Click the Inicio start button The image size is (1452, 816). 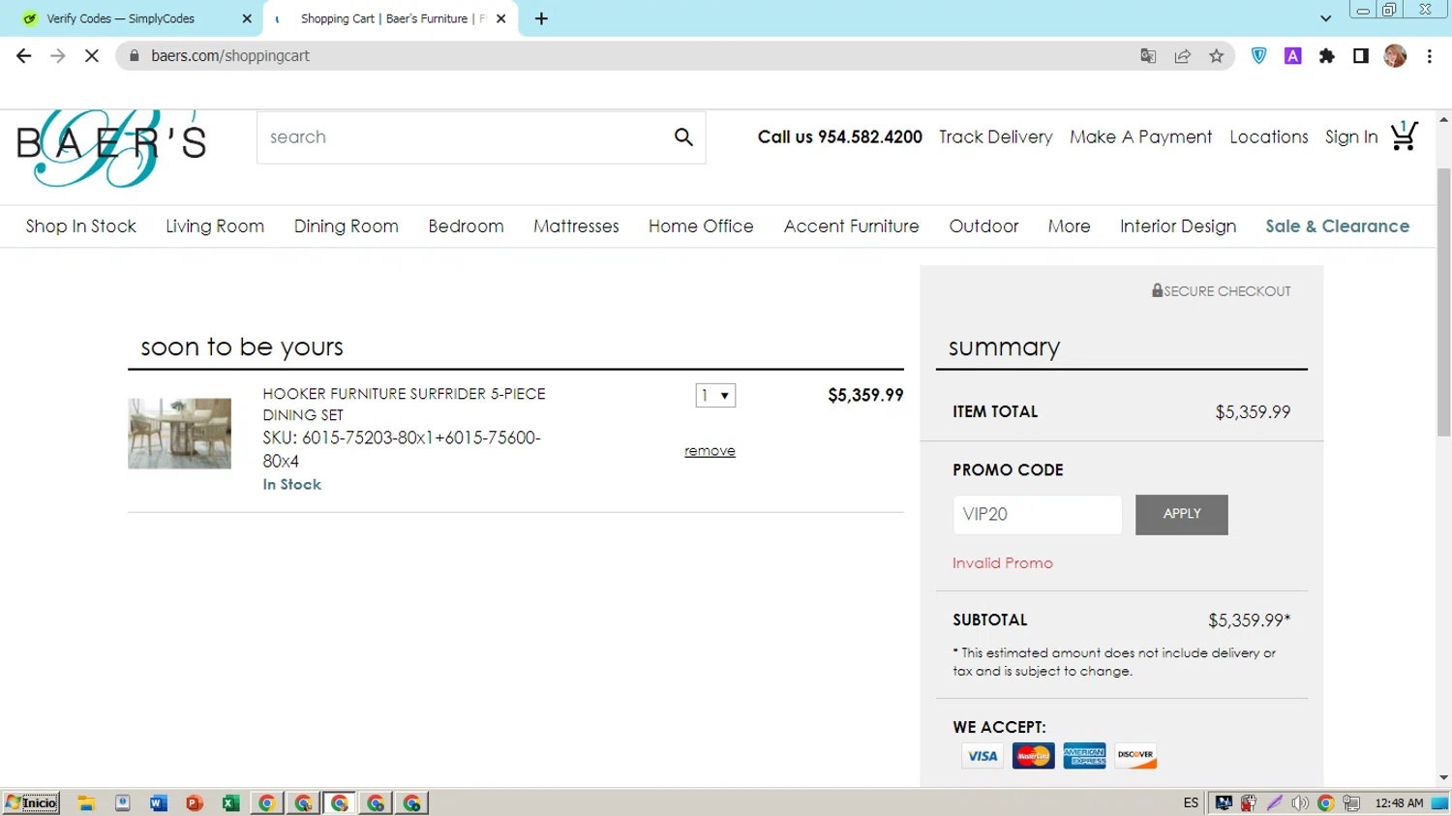(x=32, y=803)
